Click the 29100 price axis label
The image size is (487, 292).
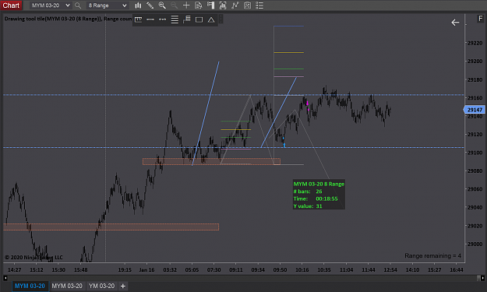click(x=475, y=153)
